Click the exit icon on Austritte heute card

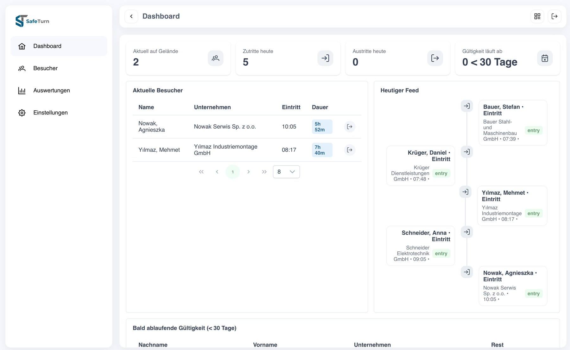(x=435, y=58)
